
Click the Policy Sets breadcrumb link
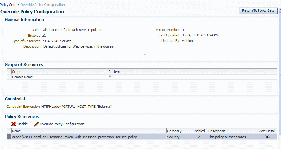pyautogui.click(x=8, y=5)
